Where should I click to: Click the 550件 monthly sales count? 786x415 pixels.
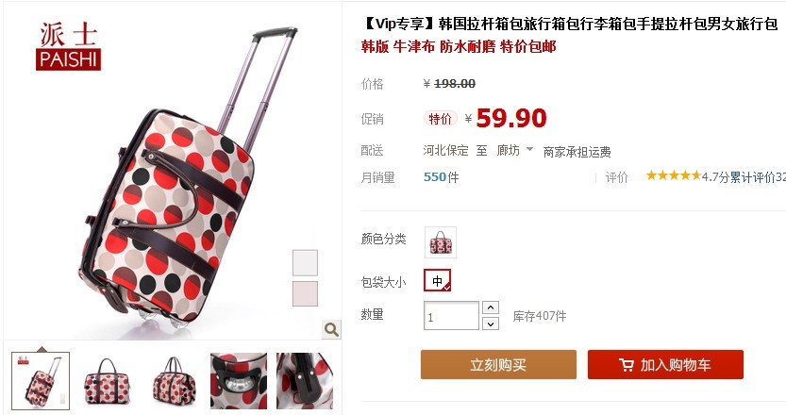pos(442,177)
